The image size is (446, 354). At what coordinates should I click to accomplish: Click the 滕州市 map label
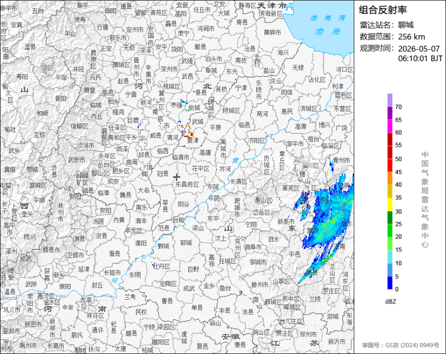point(260,285)
